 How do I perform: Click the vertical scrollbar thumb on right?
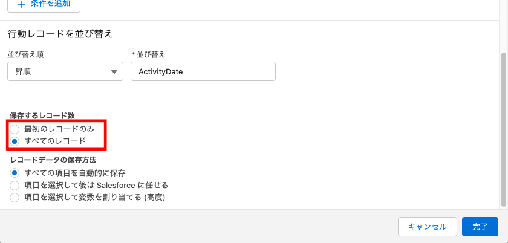click(503, 129)
